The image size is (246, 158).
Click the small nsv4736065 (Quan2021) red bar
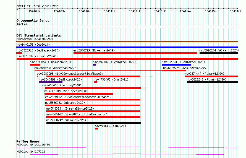95,82
